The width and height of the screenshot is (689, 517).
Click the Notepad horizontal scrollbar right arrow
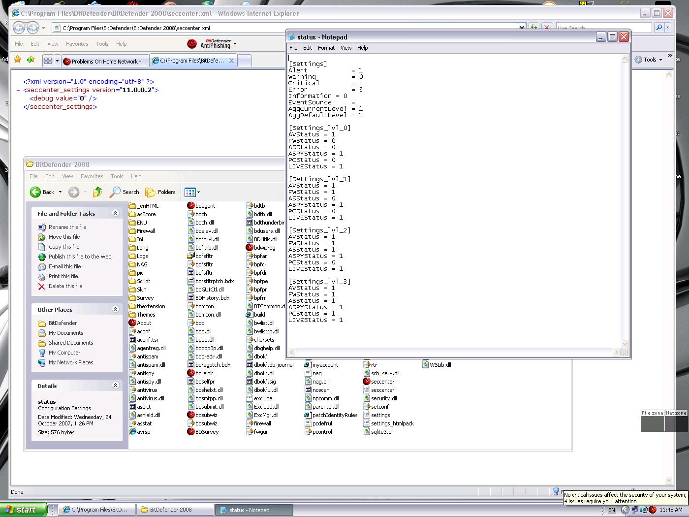(616, 353)
